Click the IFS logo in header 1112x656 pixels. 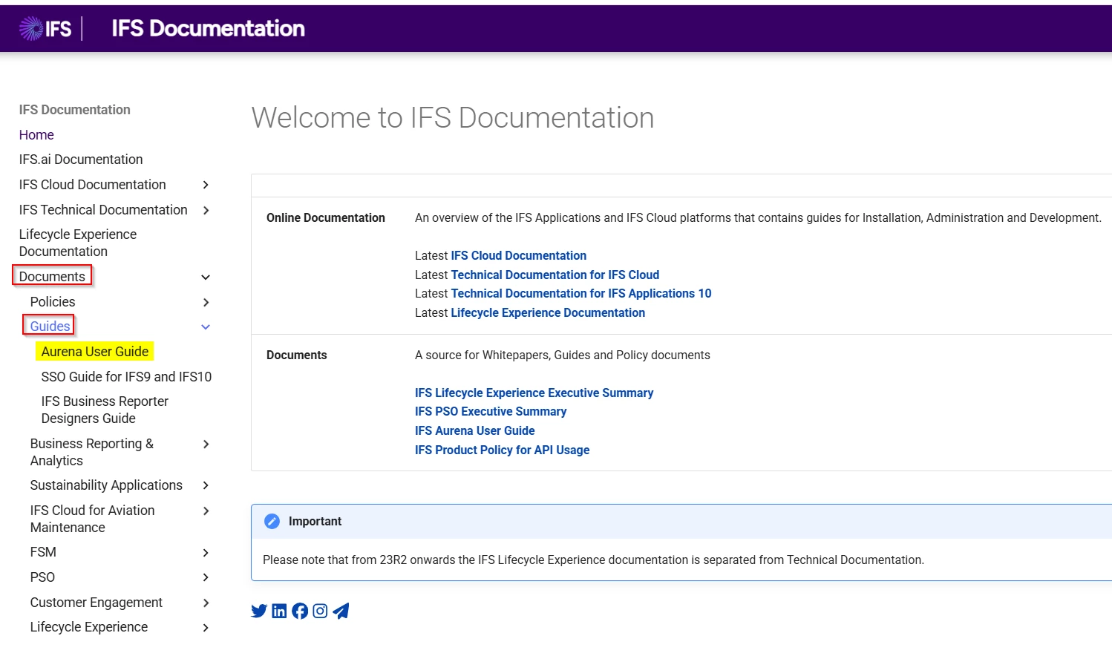(x=45, y=29)
